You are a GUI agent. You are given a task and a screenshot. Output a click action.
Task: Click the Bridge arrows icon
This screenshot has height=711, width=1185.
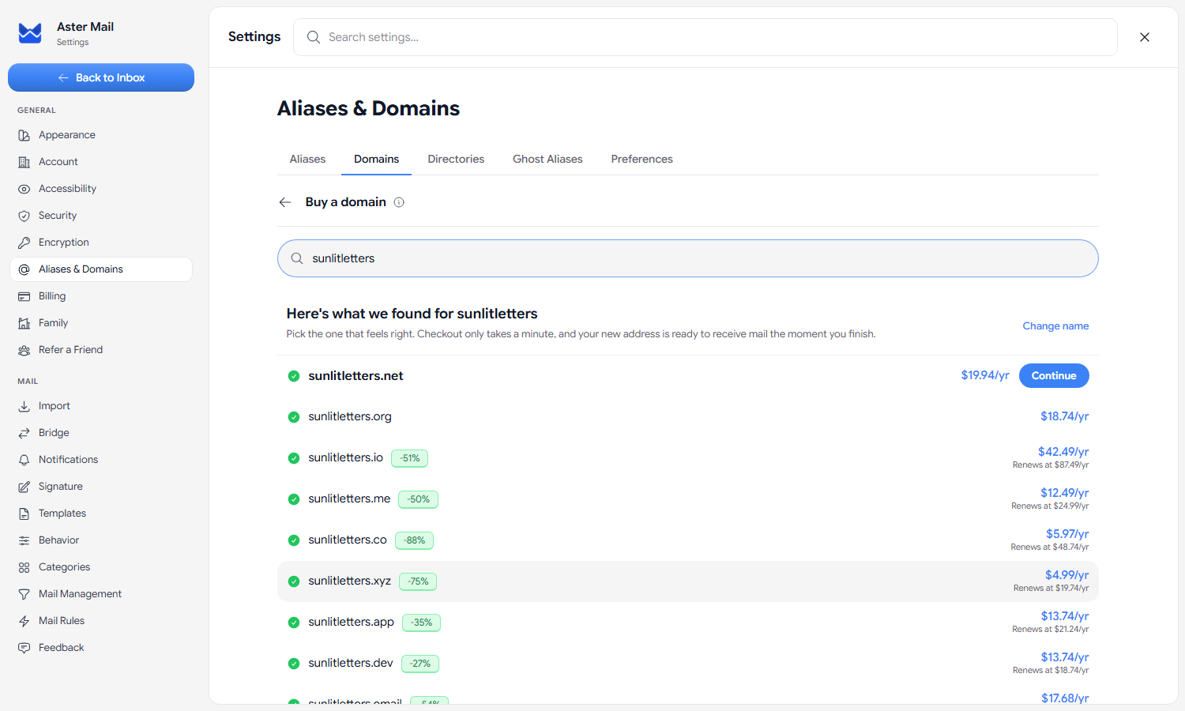pos(24,433)
